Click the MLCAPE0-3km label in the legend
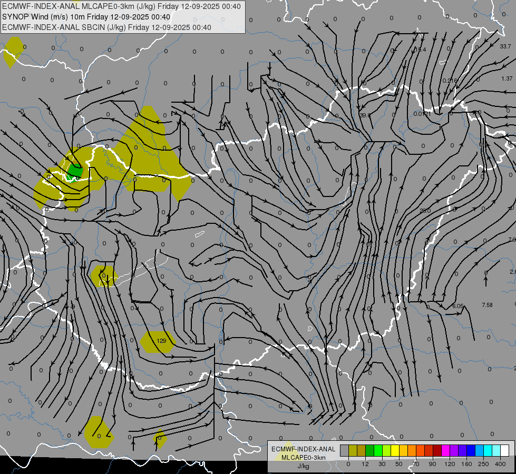This screenshot has width=516, height=474. tap(303, 458)
